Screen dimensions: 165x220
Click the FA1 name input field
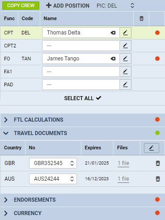tap(81, 72)
